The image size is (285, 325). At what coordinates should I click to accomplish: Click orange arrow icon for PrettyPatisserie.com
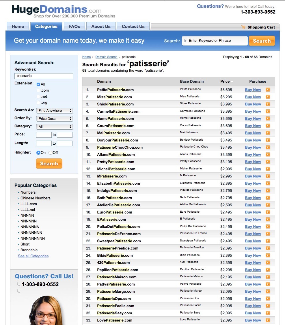point(268,162)
